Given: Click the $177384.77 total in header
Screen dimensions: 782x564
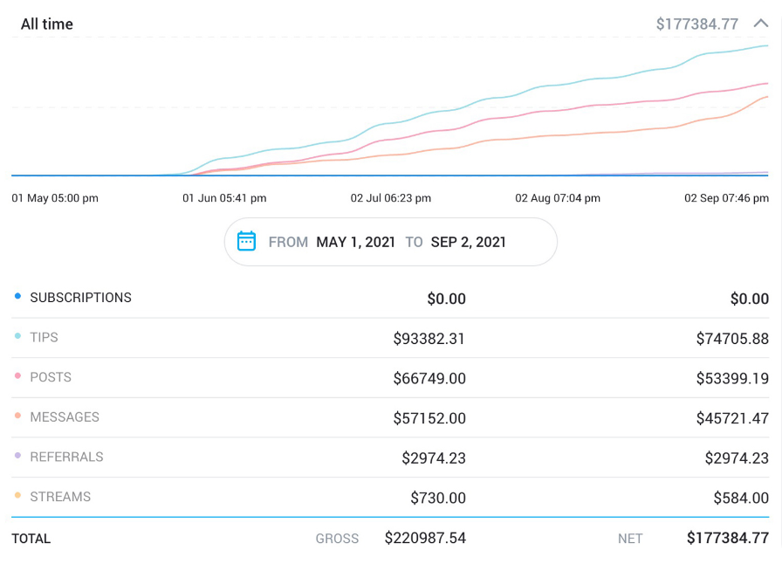Looking at the screenshot, I should pos(697,24).
